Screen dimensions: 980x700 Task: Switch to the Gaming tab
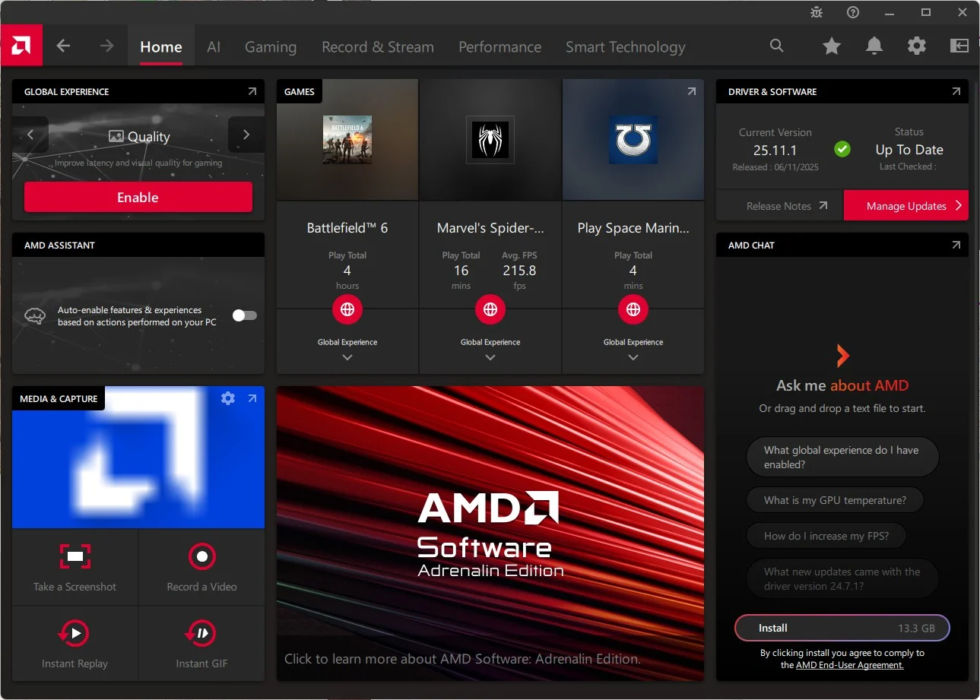271,47
